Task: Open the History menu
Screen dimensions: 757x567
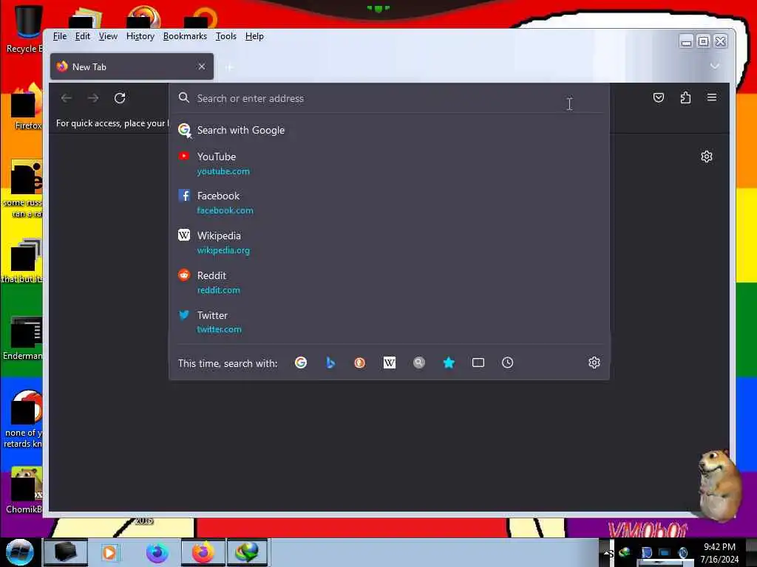Action: tap(140, 36)
